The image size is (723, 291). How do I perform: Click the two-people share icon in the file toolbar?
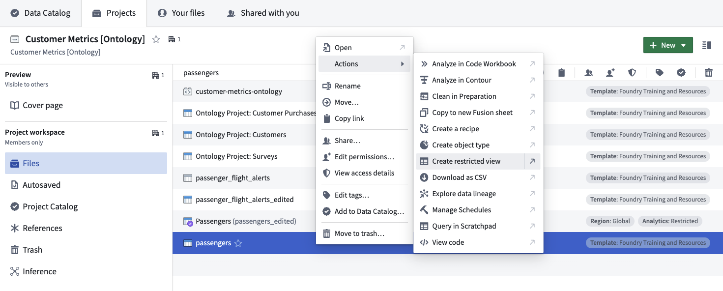click(x=588, y=73)
